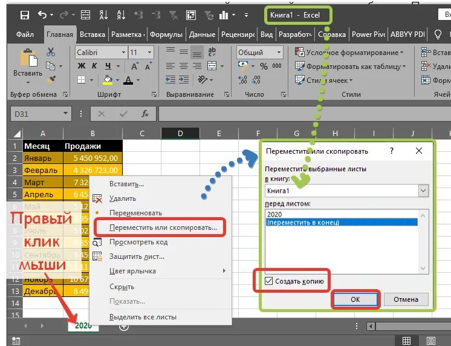
Task: Click the thousands separator 000 icon
Action: 277,66
